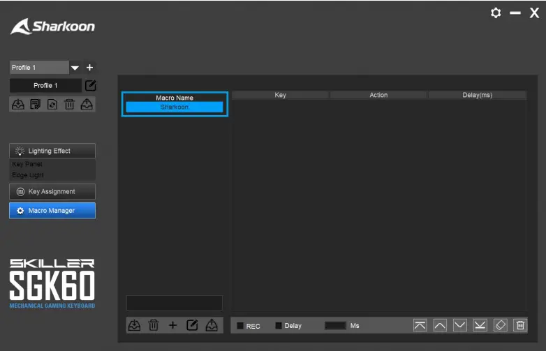
Task: Click the Delay(ms) column header
Action: tap(478, 95)
